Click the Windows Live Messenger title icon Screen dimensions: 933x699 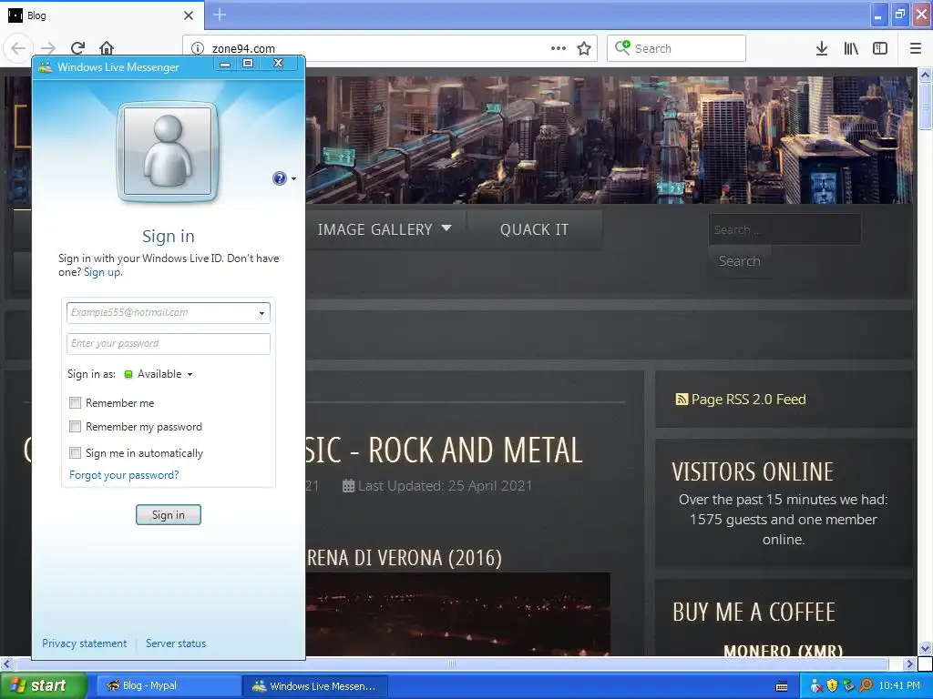tap(46, 67)
